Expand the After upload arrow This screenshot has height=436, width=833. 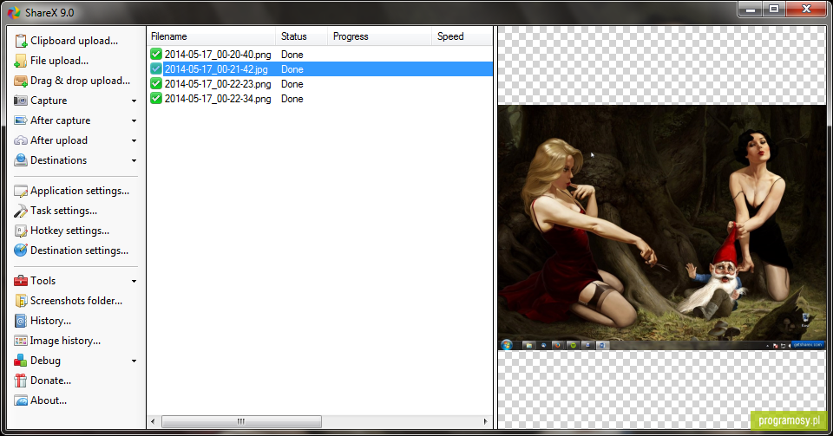tap(134, 140)
